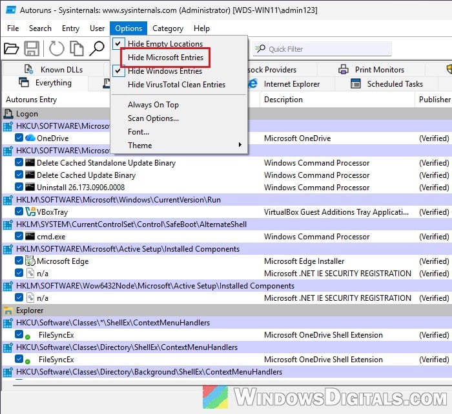452x414 pixels.
Task: Click registry icon of SafeBoot AlternateShell key
Action: coord(8,224)
